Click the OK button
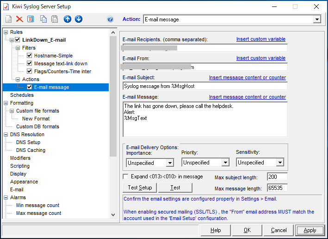328x239 pixels. click(247, 230)
